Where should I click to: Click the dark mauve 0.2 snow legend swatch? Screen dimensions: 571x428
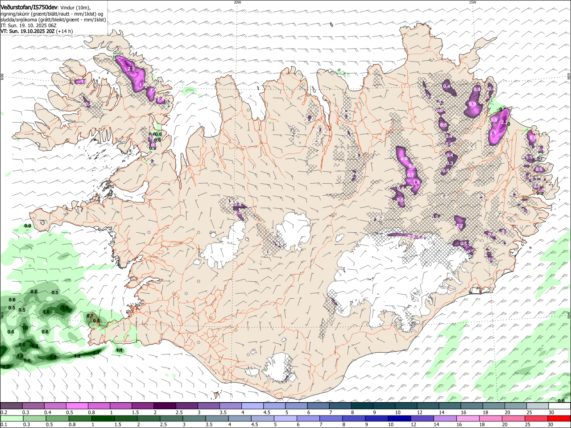click(11, 406)
